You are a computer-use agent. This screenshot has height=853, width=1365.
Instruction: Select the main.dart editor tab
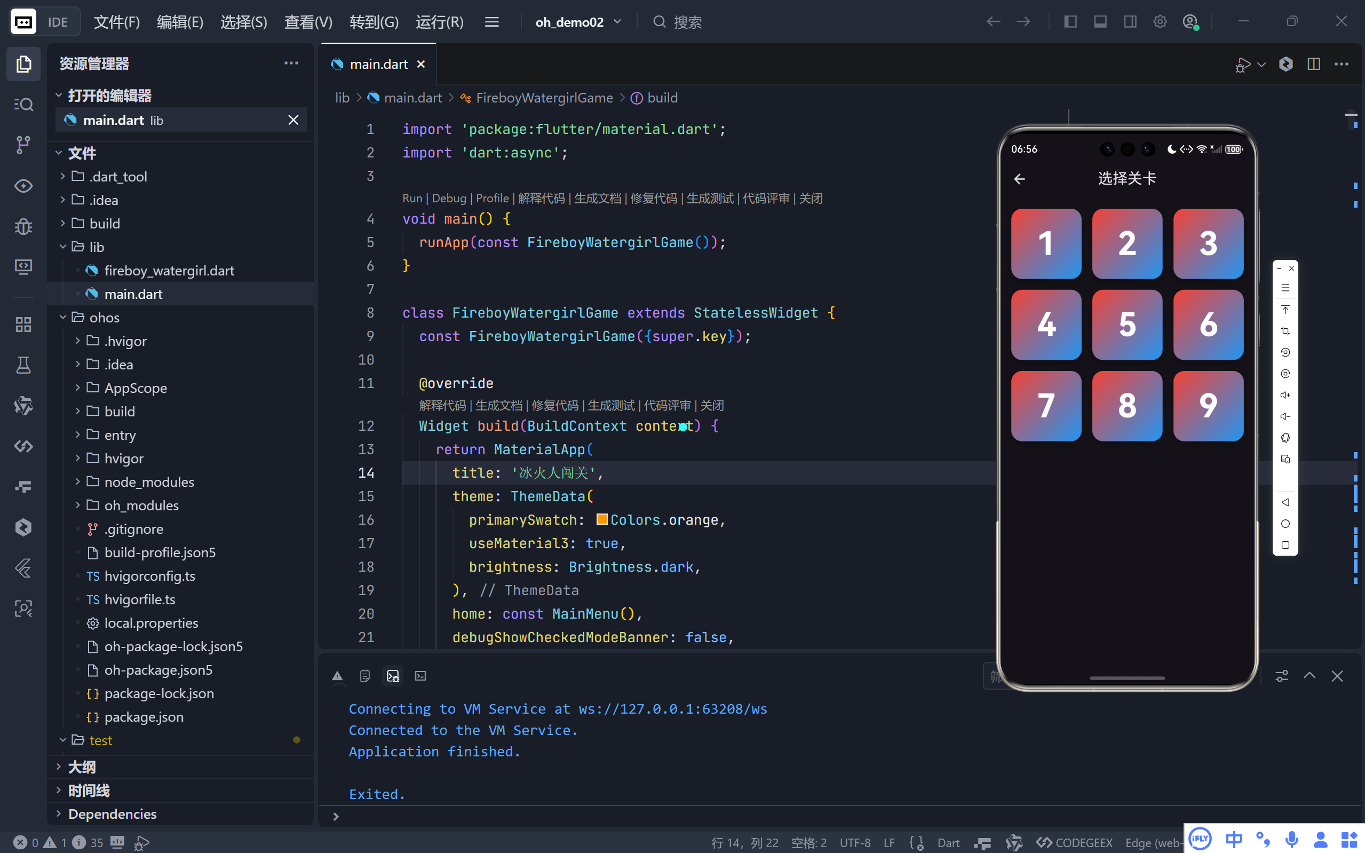click(x=378, y=64)
